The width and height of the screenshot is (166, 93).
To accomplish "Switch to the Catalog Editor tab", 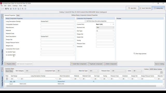I will point(158,8).
